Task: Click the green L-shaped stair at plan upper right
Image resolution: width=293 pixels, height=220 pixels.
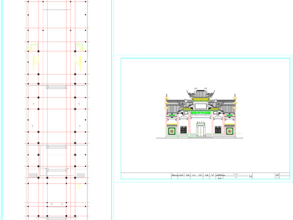Action: pos(81,47)
